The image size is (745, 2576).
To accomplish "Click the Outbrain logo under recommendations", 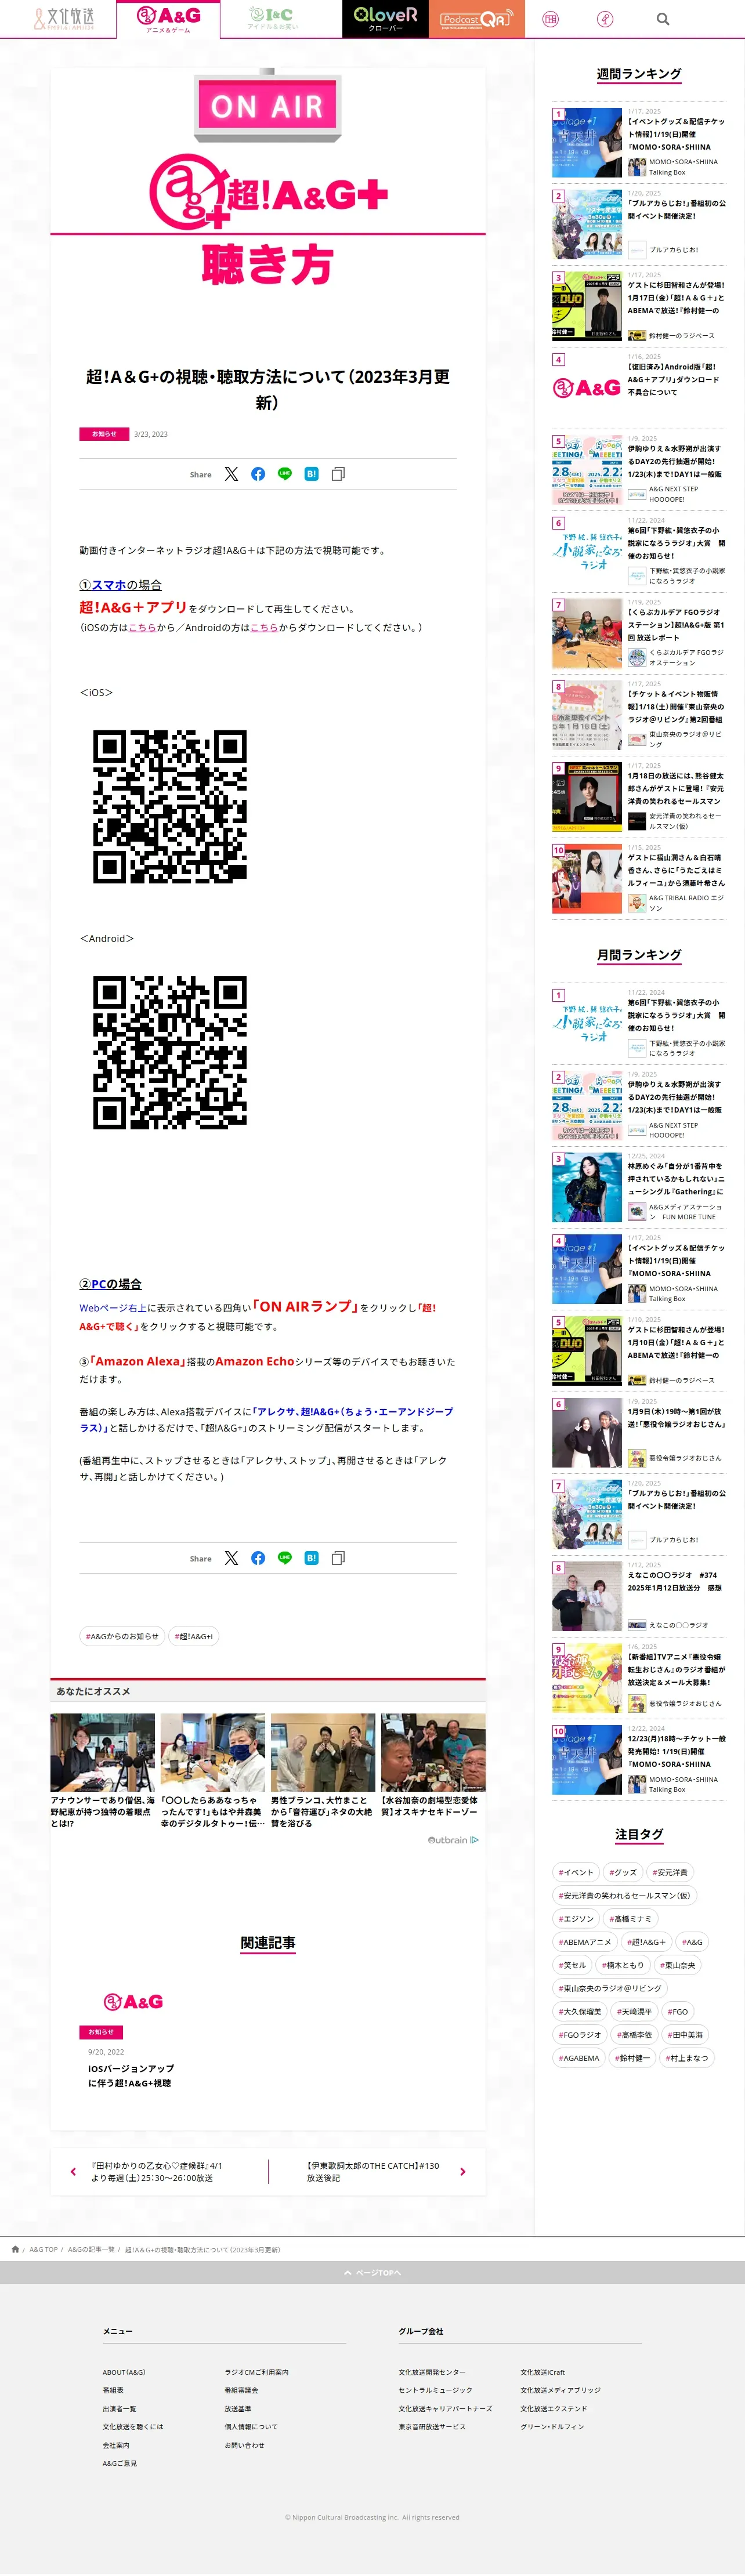I will (x=453, y=1840).
